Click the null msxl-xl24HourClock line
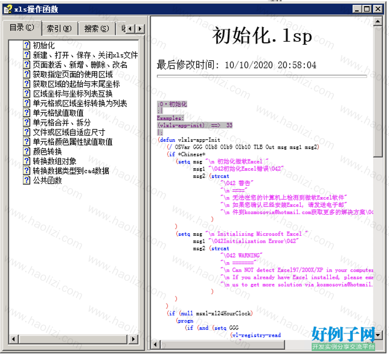 click(x=210, y=313)
